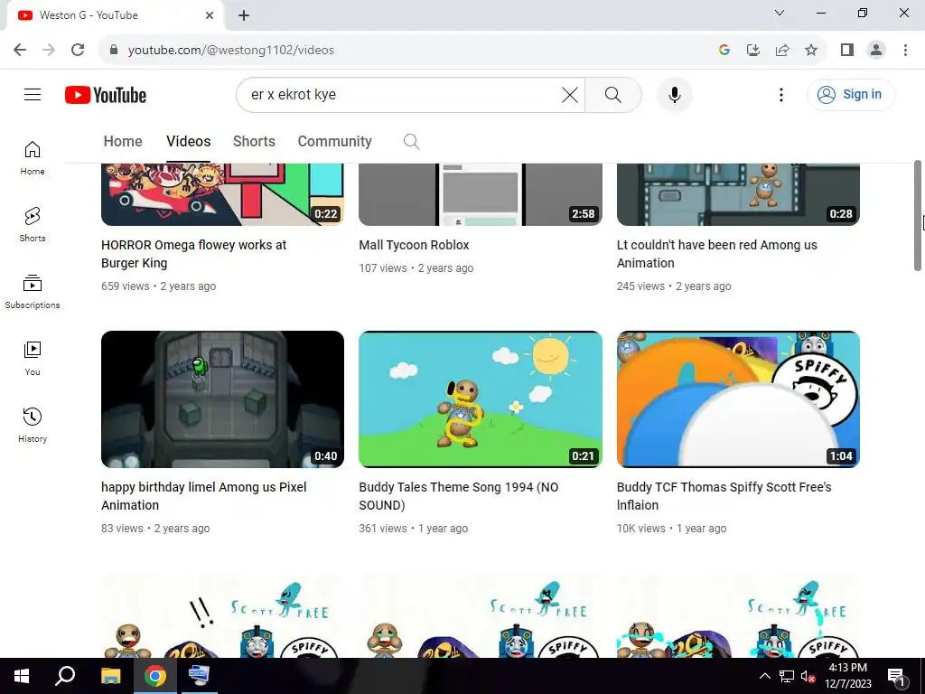Click the address bar URL
Viewport: 925px width, 694px height.
click(230, 51)
